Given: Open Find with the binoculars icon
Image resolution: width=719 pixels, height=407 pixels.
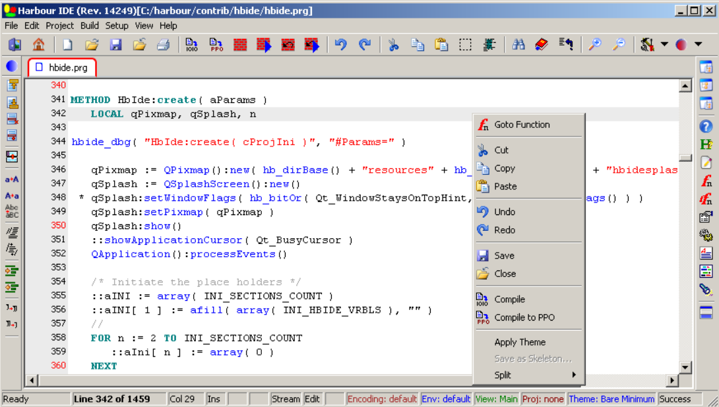Looking at the screenshot, I should (x=518, y=45).
